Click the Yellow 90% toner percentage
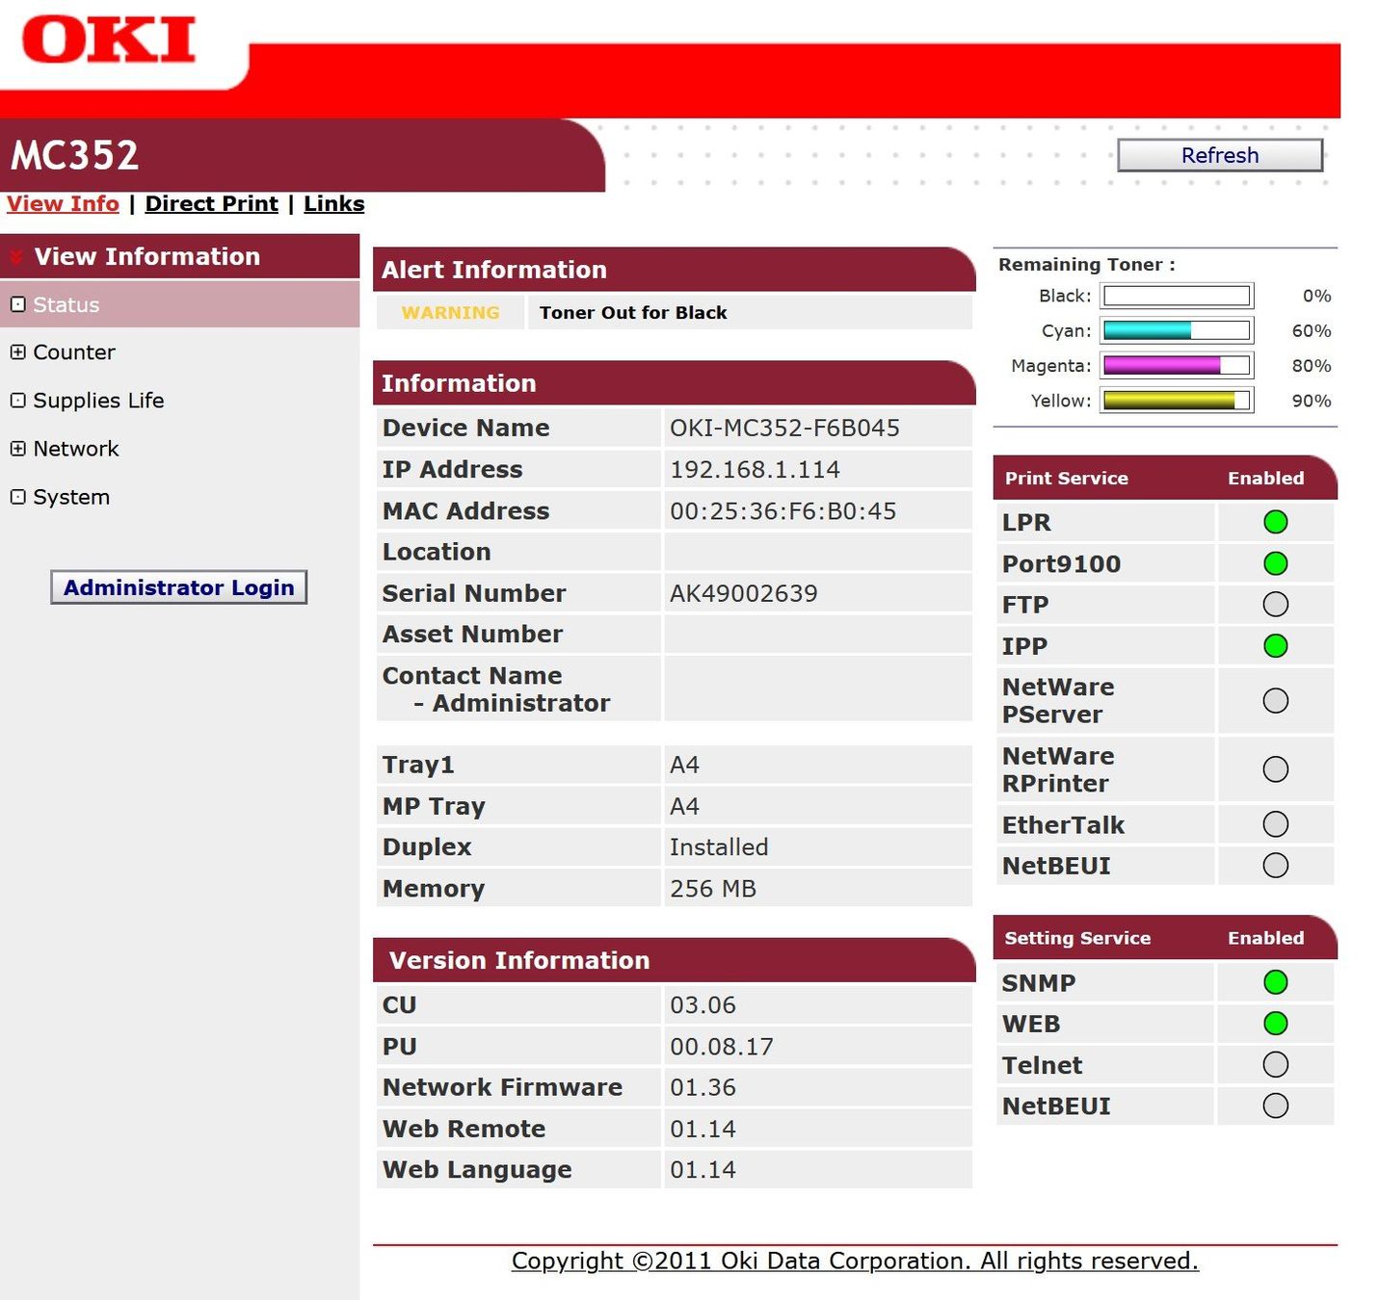 click(1311, 401)
